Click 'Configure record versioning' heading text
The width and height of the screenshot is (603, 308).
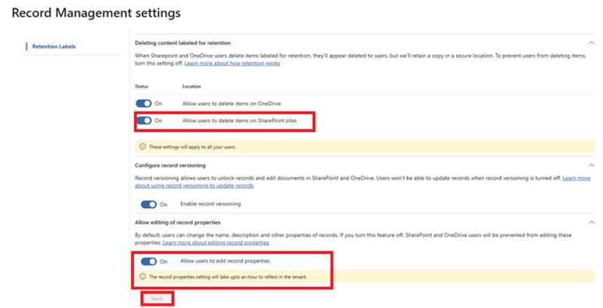(x=170, y=166)
